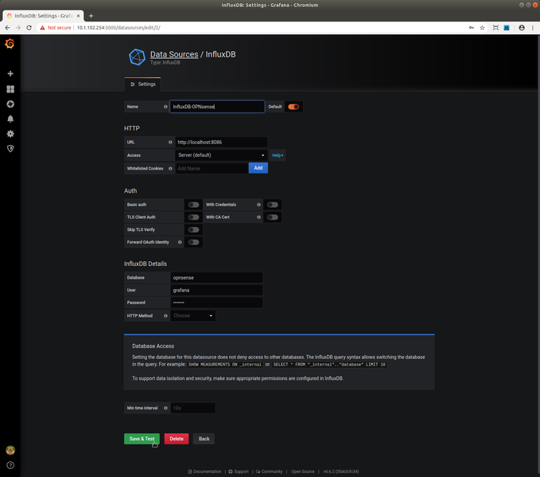Enable the Forward OAuth Identity toggle
This screenshot has height=477, width=540.
193,242
